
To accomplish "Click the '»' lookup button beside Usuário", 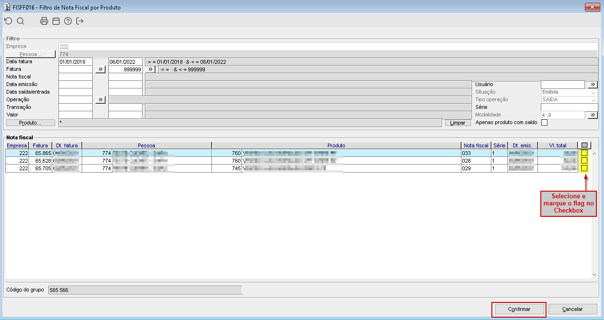I will click(x=592, y=84).
